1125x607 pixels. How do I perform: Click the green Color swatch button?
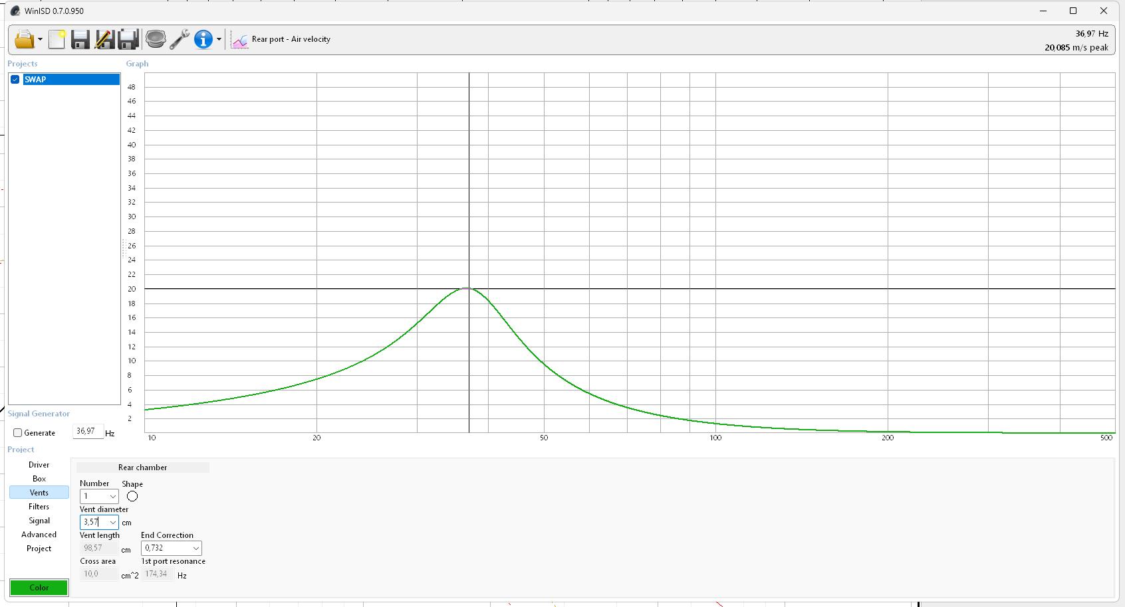(39, 588)
